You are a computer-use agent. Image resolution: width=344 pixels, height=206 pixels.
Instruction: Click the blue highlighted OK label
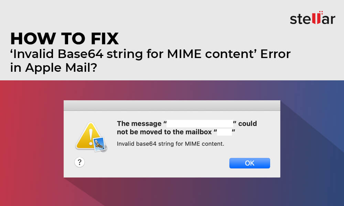[x=249, y=163]
